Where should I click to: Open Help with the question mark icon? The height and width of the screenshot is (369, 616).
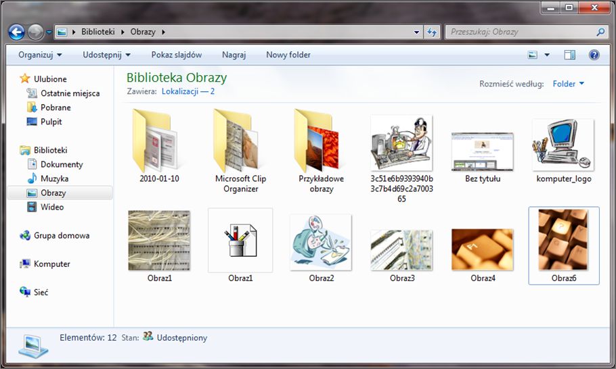tap(594, 55)
